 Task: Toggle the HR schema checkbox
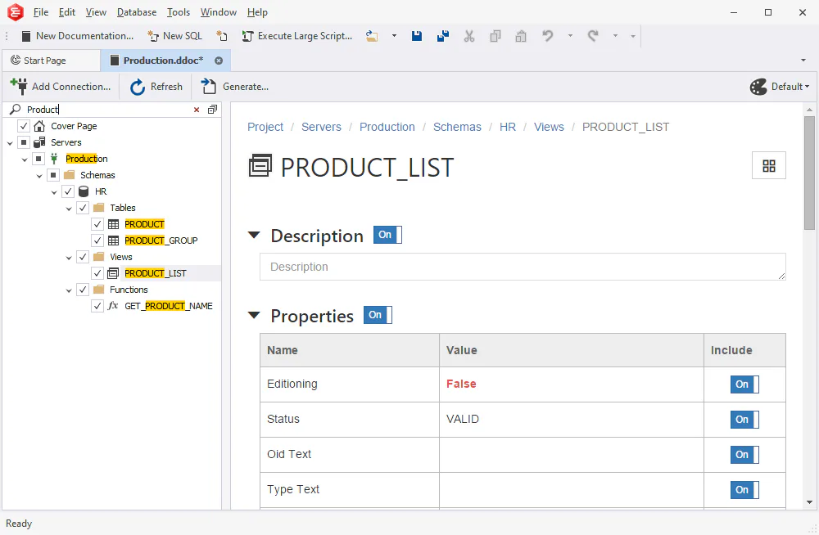pos(68,191)
